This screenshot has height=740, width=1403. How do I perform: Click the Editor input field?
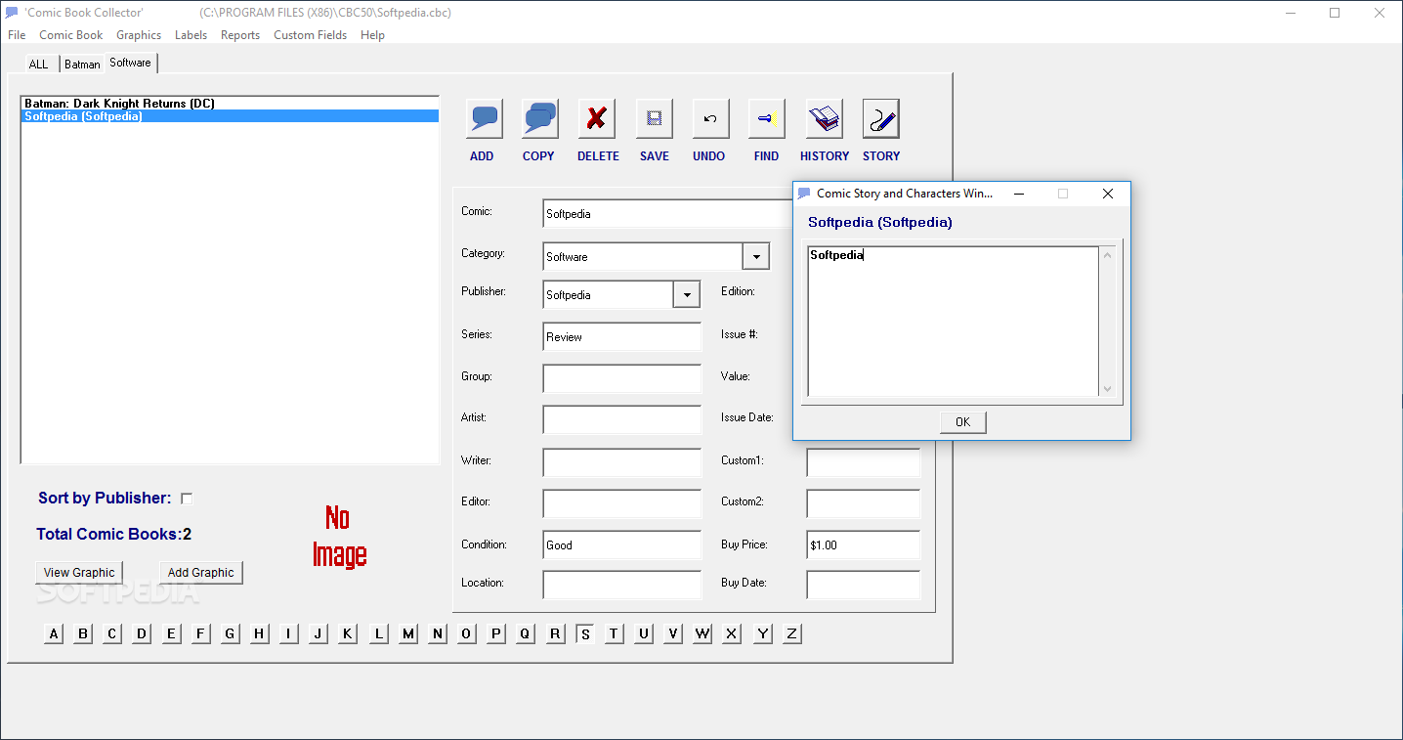pyautogui.click(x=622, y=503)
